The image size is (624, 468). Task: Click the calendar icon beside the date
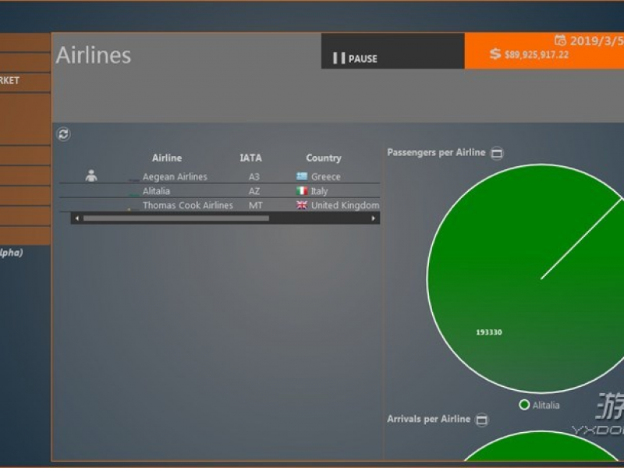[x=560, y=41]
